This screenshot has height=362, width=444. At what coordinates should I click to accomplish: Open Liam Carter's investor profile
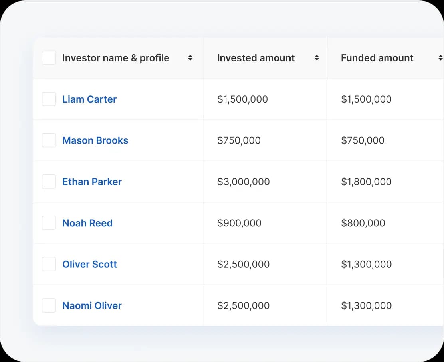pos(89,99)
